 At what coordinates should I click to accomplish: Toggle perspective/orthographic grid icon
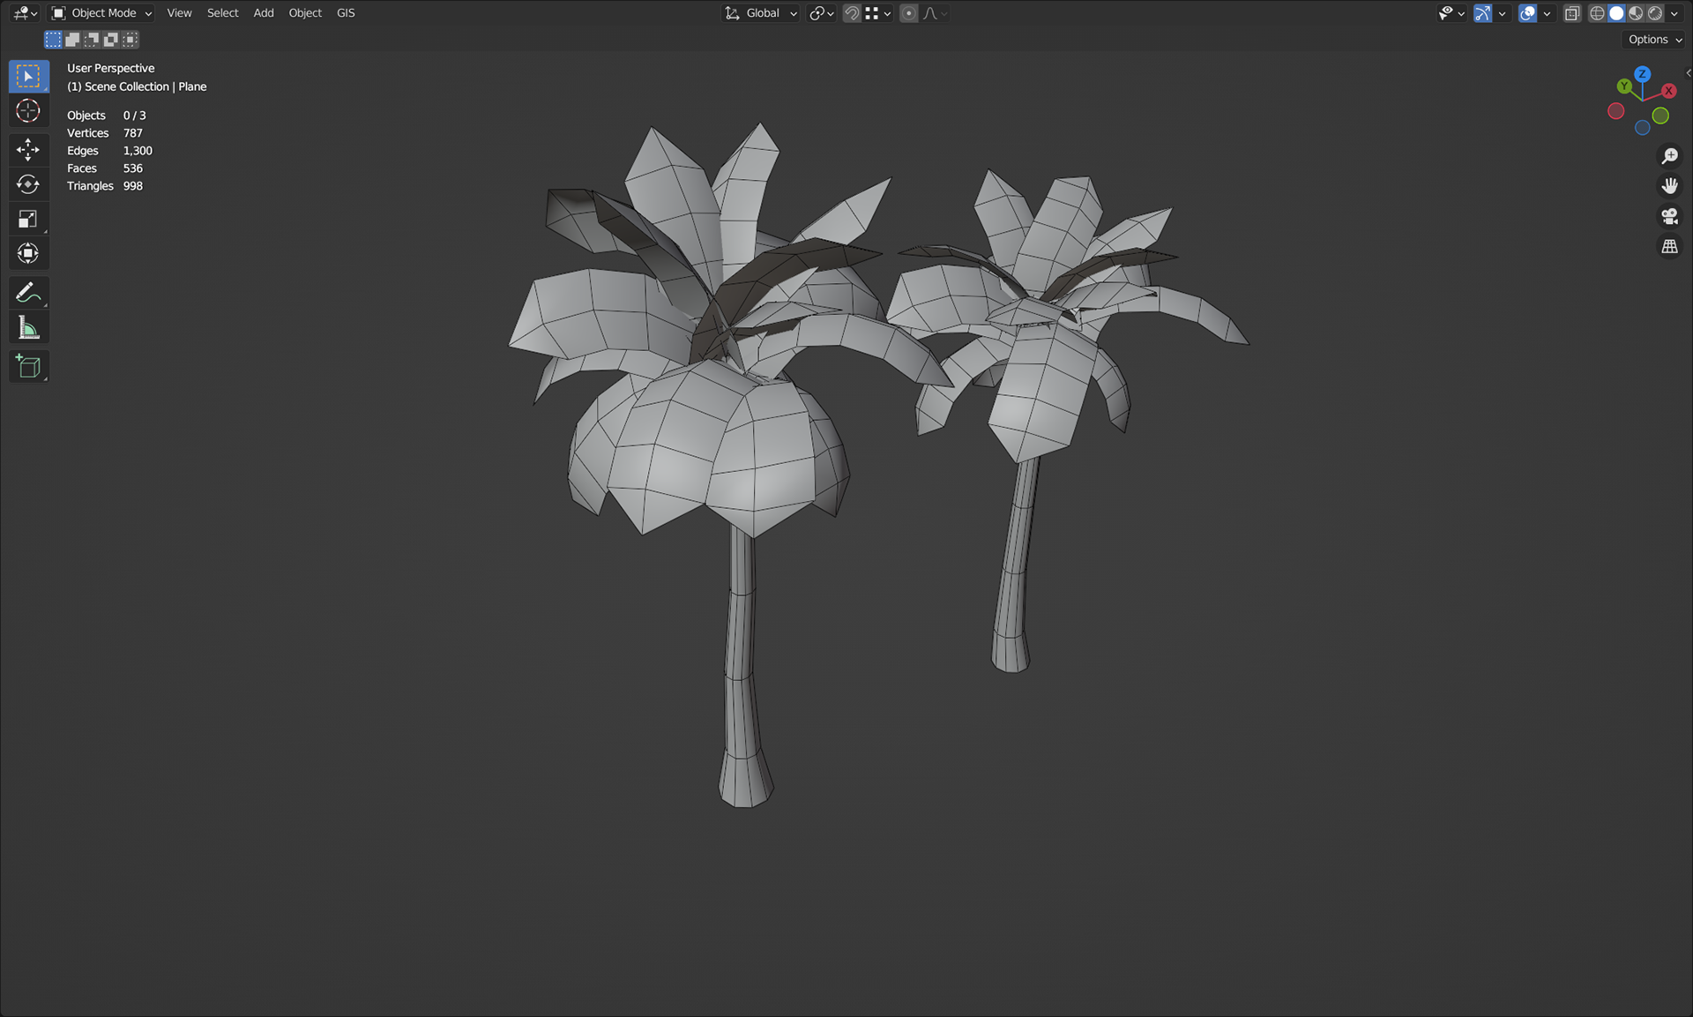(1669, 247)
